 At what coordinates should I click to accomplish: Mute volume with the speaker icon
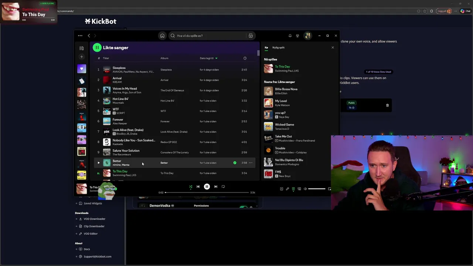tap(305, 189)
